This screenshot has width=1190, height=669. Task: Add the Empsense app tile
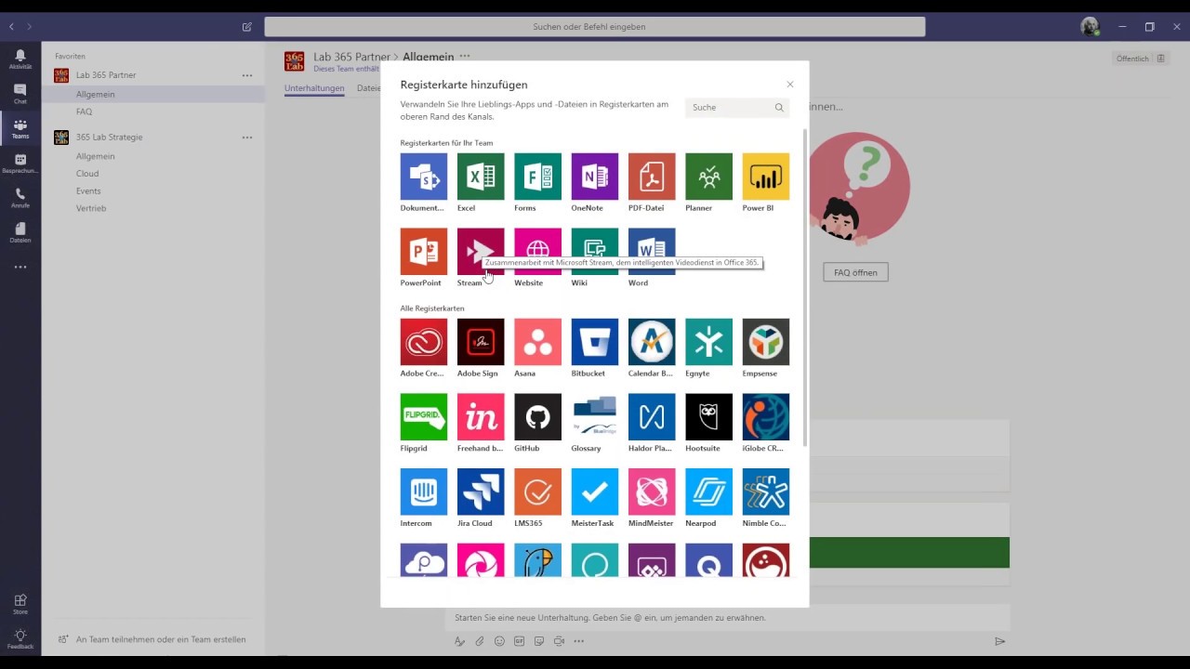766,342
